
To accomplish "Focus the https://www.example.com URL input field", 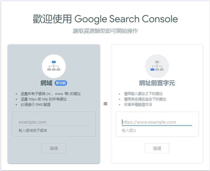I will pos(157,122).
